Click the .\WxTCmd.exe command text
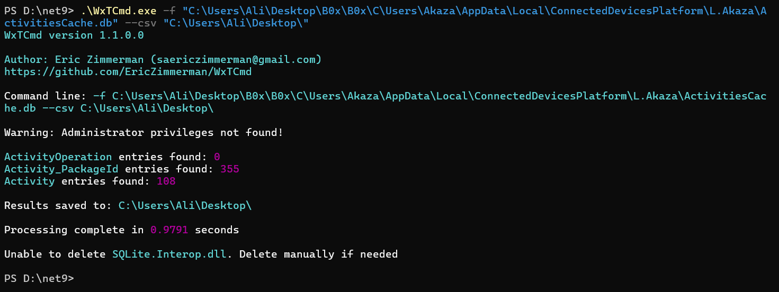This screenshot has height=292, width=779. point(120,11)
